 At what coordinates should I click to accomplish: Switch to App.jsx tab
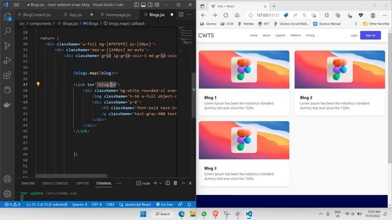coord(75,15)
